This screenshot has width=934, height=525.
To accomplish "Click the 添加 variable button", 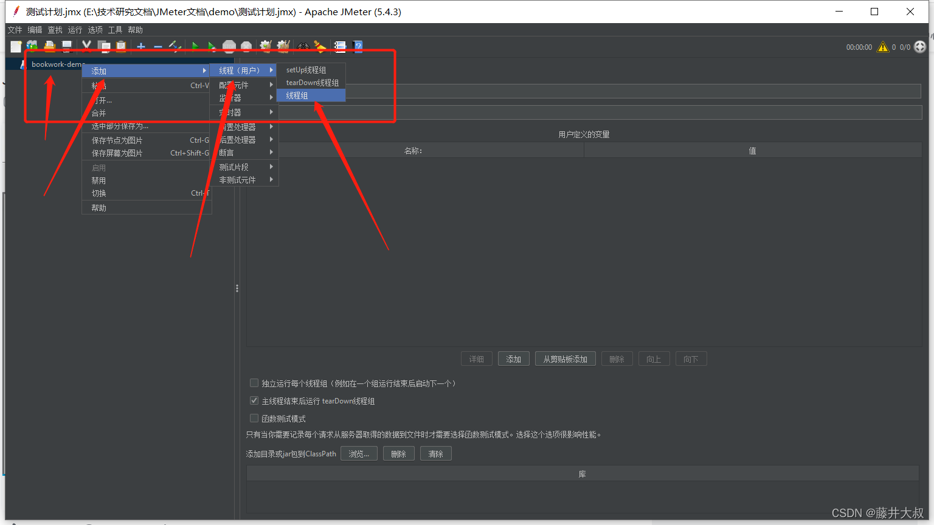I will click(514, 359).
